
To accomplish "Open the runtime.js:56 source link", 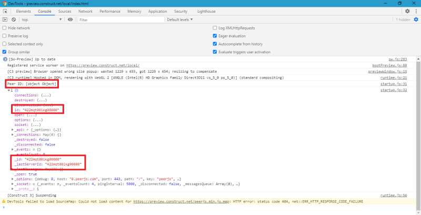I will (x=394, y=196).
